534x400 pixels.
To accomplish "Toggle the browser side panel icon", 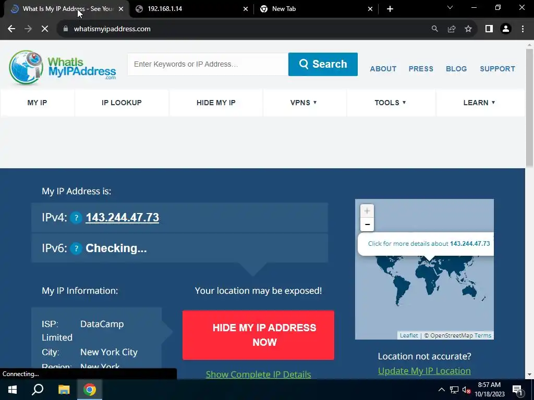I will (x=489, y=29).
